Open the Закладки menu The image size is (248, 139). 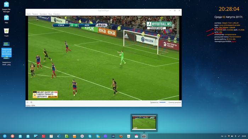click(x=43, y=14)
